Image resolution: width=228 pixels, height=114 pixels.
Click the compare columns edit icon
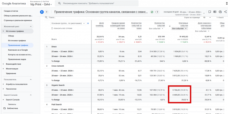[215, 12]
